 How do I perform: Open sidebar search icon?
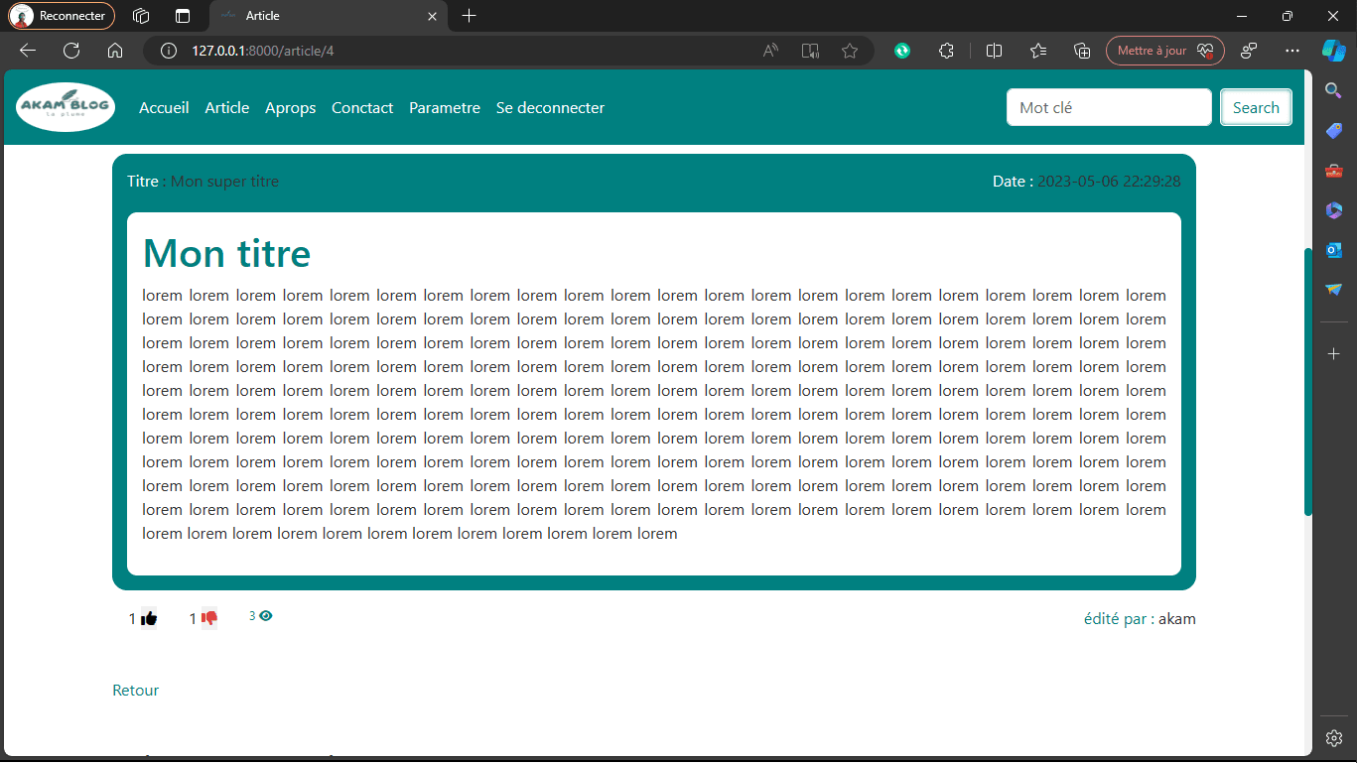tap(1333, 91)
